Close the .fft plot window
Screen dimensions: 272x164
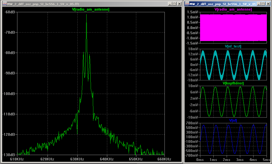[x=179, y=4]
